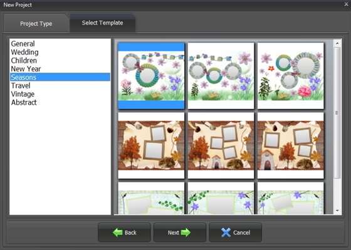351x250 pixels.
Task: Select the Children category
Action: (x=24, y=60)
